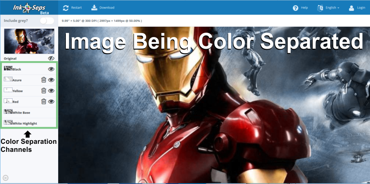Click the Black channel thumbnail
This screenshot has height=184, width=370.
click(8, 68)
